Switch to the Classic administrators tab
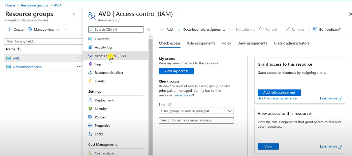This screenshot has height=156, width=352. click(x=292, y=43)
